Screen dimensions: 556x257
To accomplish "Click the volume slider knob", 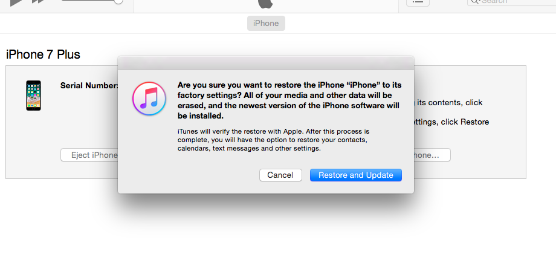I will [118, 2].
